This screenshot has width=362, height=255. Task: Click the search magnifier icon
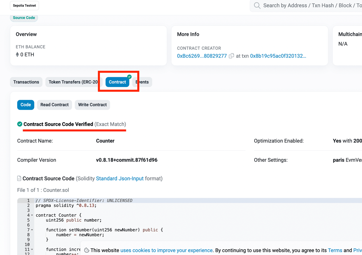257,5
